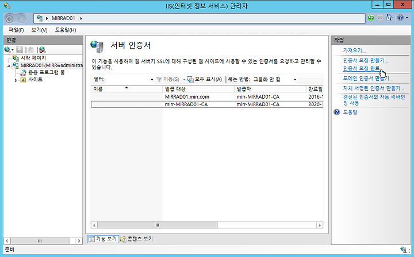The height and width of the screenshot is (257, 414).
Task: Switch to the 기능 보기 features view tab
Action: 103,239
